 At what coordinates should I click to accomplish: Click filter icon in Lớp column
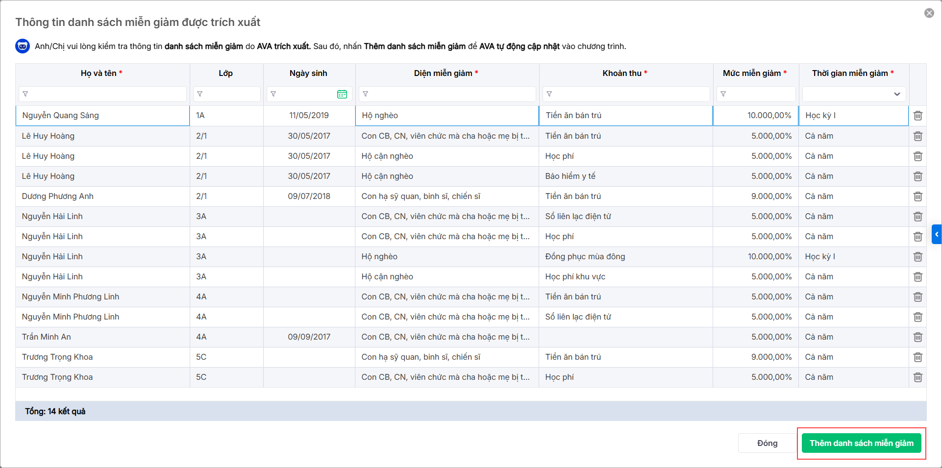[x=200, y=94]
